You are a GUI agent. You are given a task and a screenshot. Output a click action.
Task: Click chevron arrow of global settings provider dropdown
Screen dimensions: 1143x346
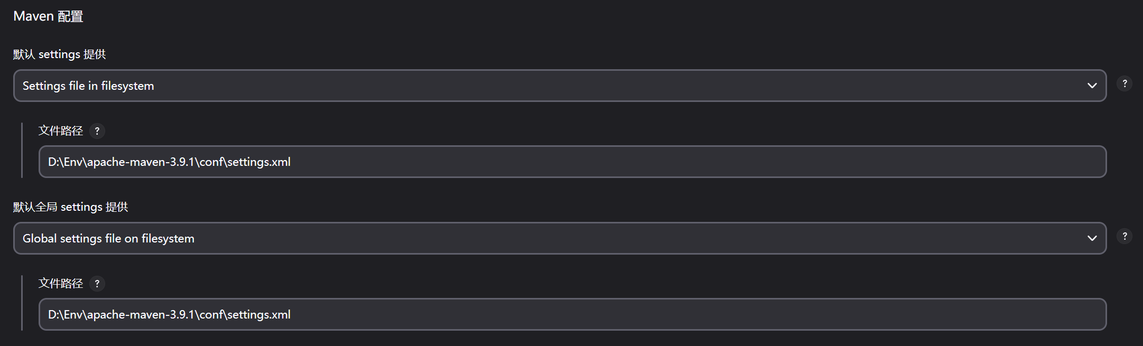click(x=1092, y=238)
